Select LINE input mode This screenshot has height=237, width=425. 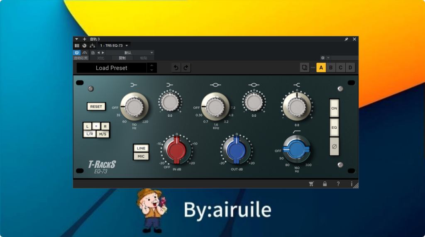141,148
